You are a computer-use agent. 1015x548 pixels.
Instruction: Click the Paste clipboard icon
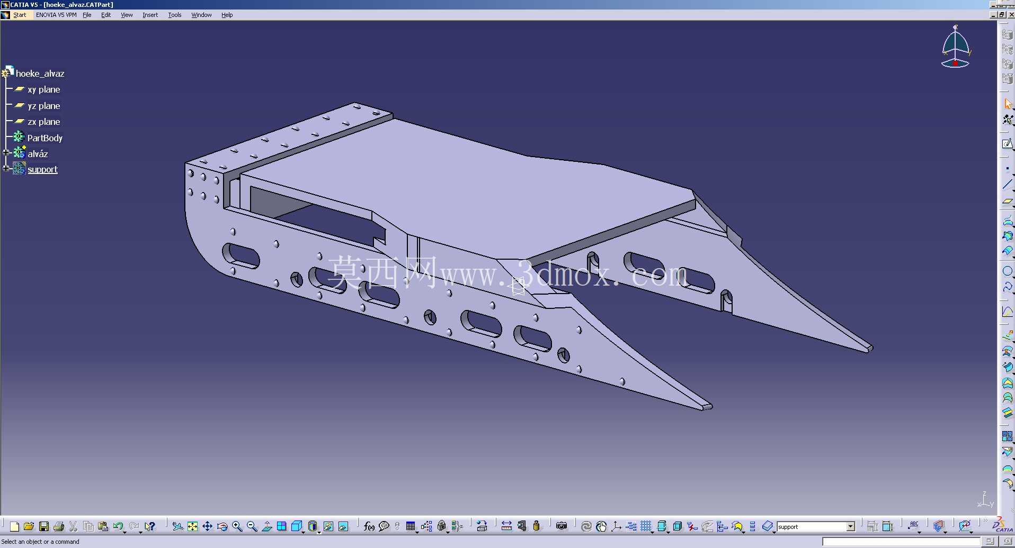103,526
